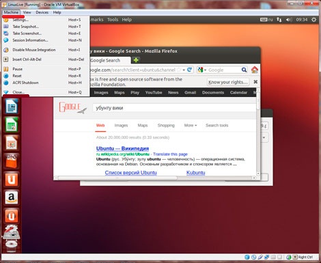Dismiss the Firefox notification bar
Screen dimensions: 321x263
point(255,81)
